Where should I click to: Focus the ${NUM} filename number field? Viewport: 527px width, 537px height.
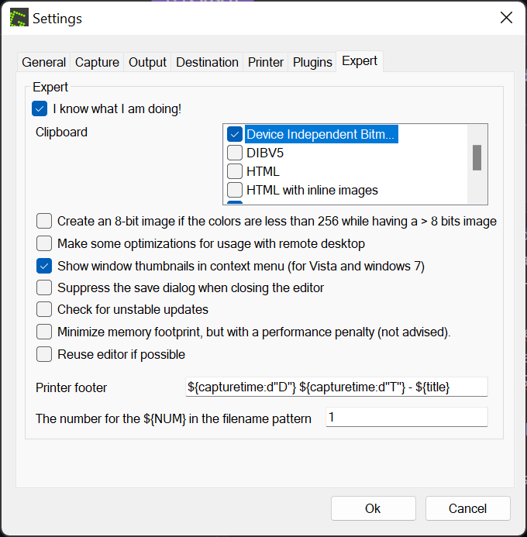[406, 417]
